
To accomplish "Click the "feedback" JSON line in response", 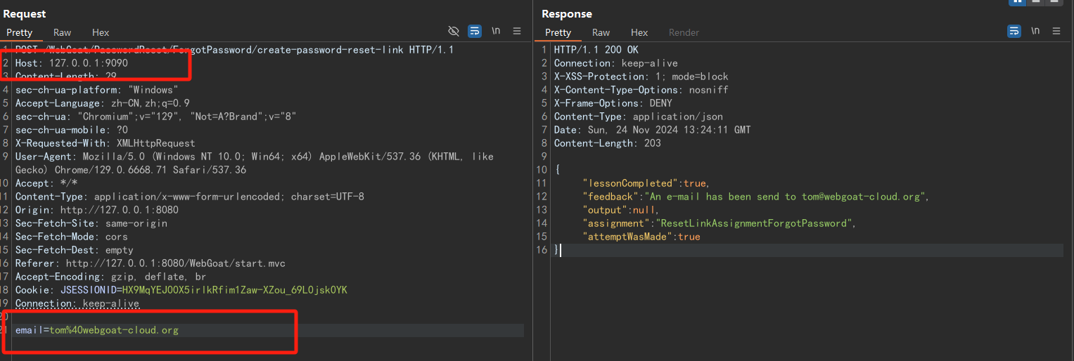I will point(756,197).
